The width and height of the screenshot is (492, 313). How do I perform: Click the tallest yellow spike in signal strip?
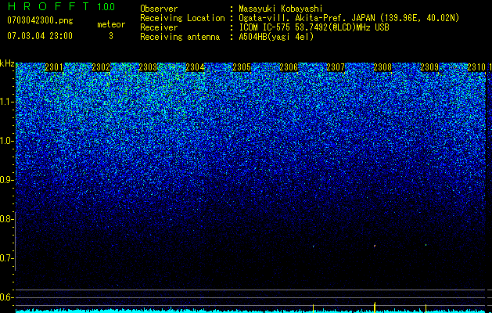(x=375, y=307)
